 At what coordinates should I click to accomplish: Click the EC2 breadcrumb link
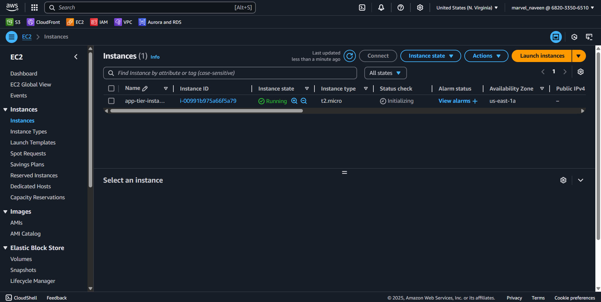tap(27, 37)
